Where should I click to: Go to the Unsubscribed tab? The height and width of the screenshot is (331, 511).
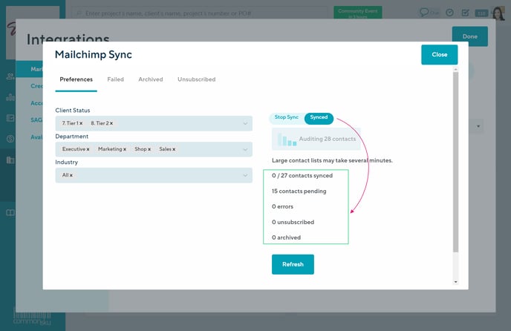pos(196,79)
